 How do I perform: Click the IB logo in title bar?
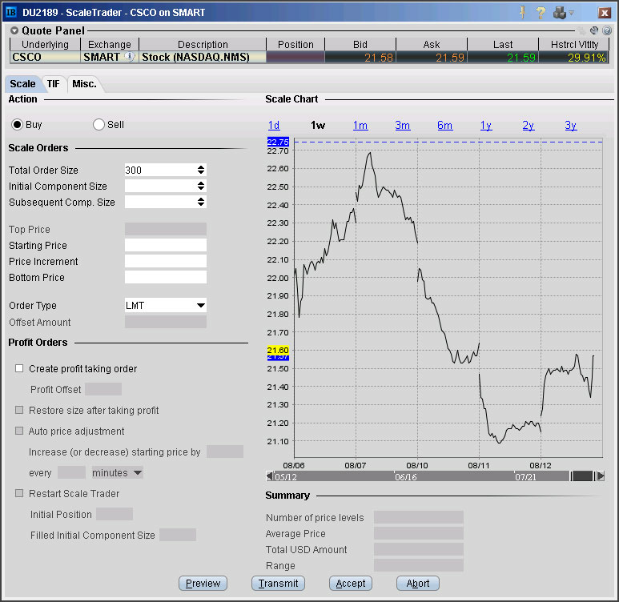point(10,12)
